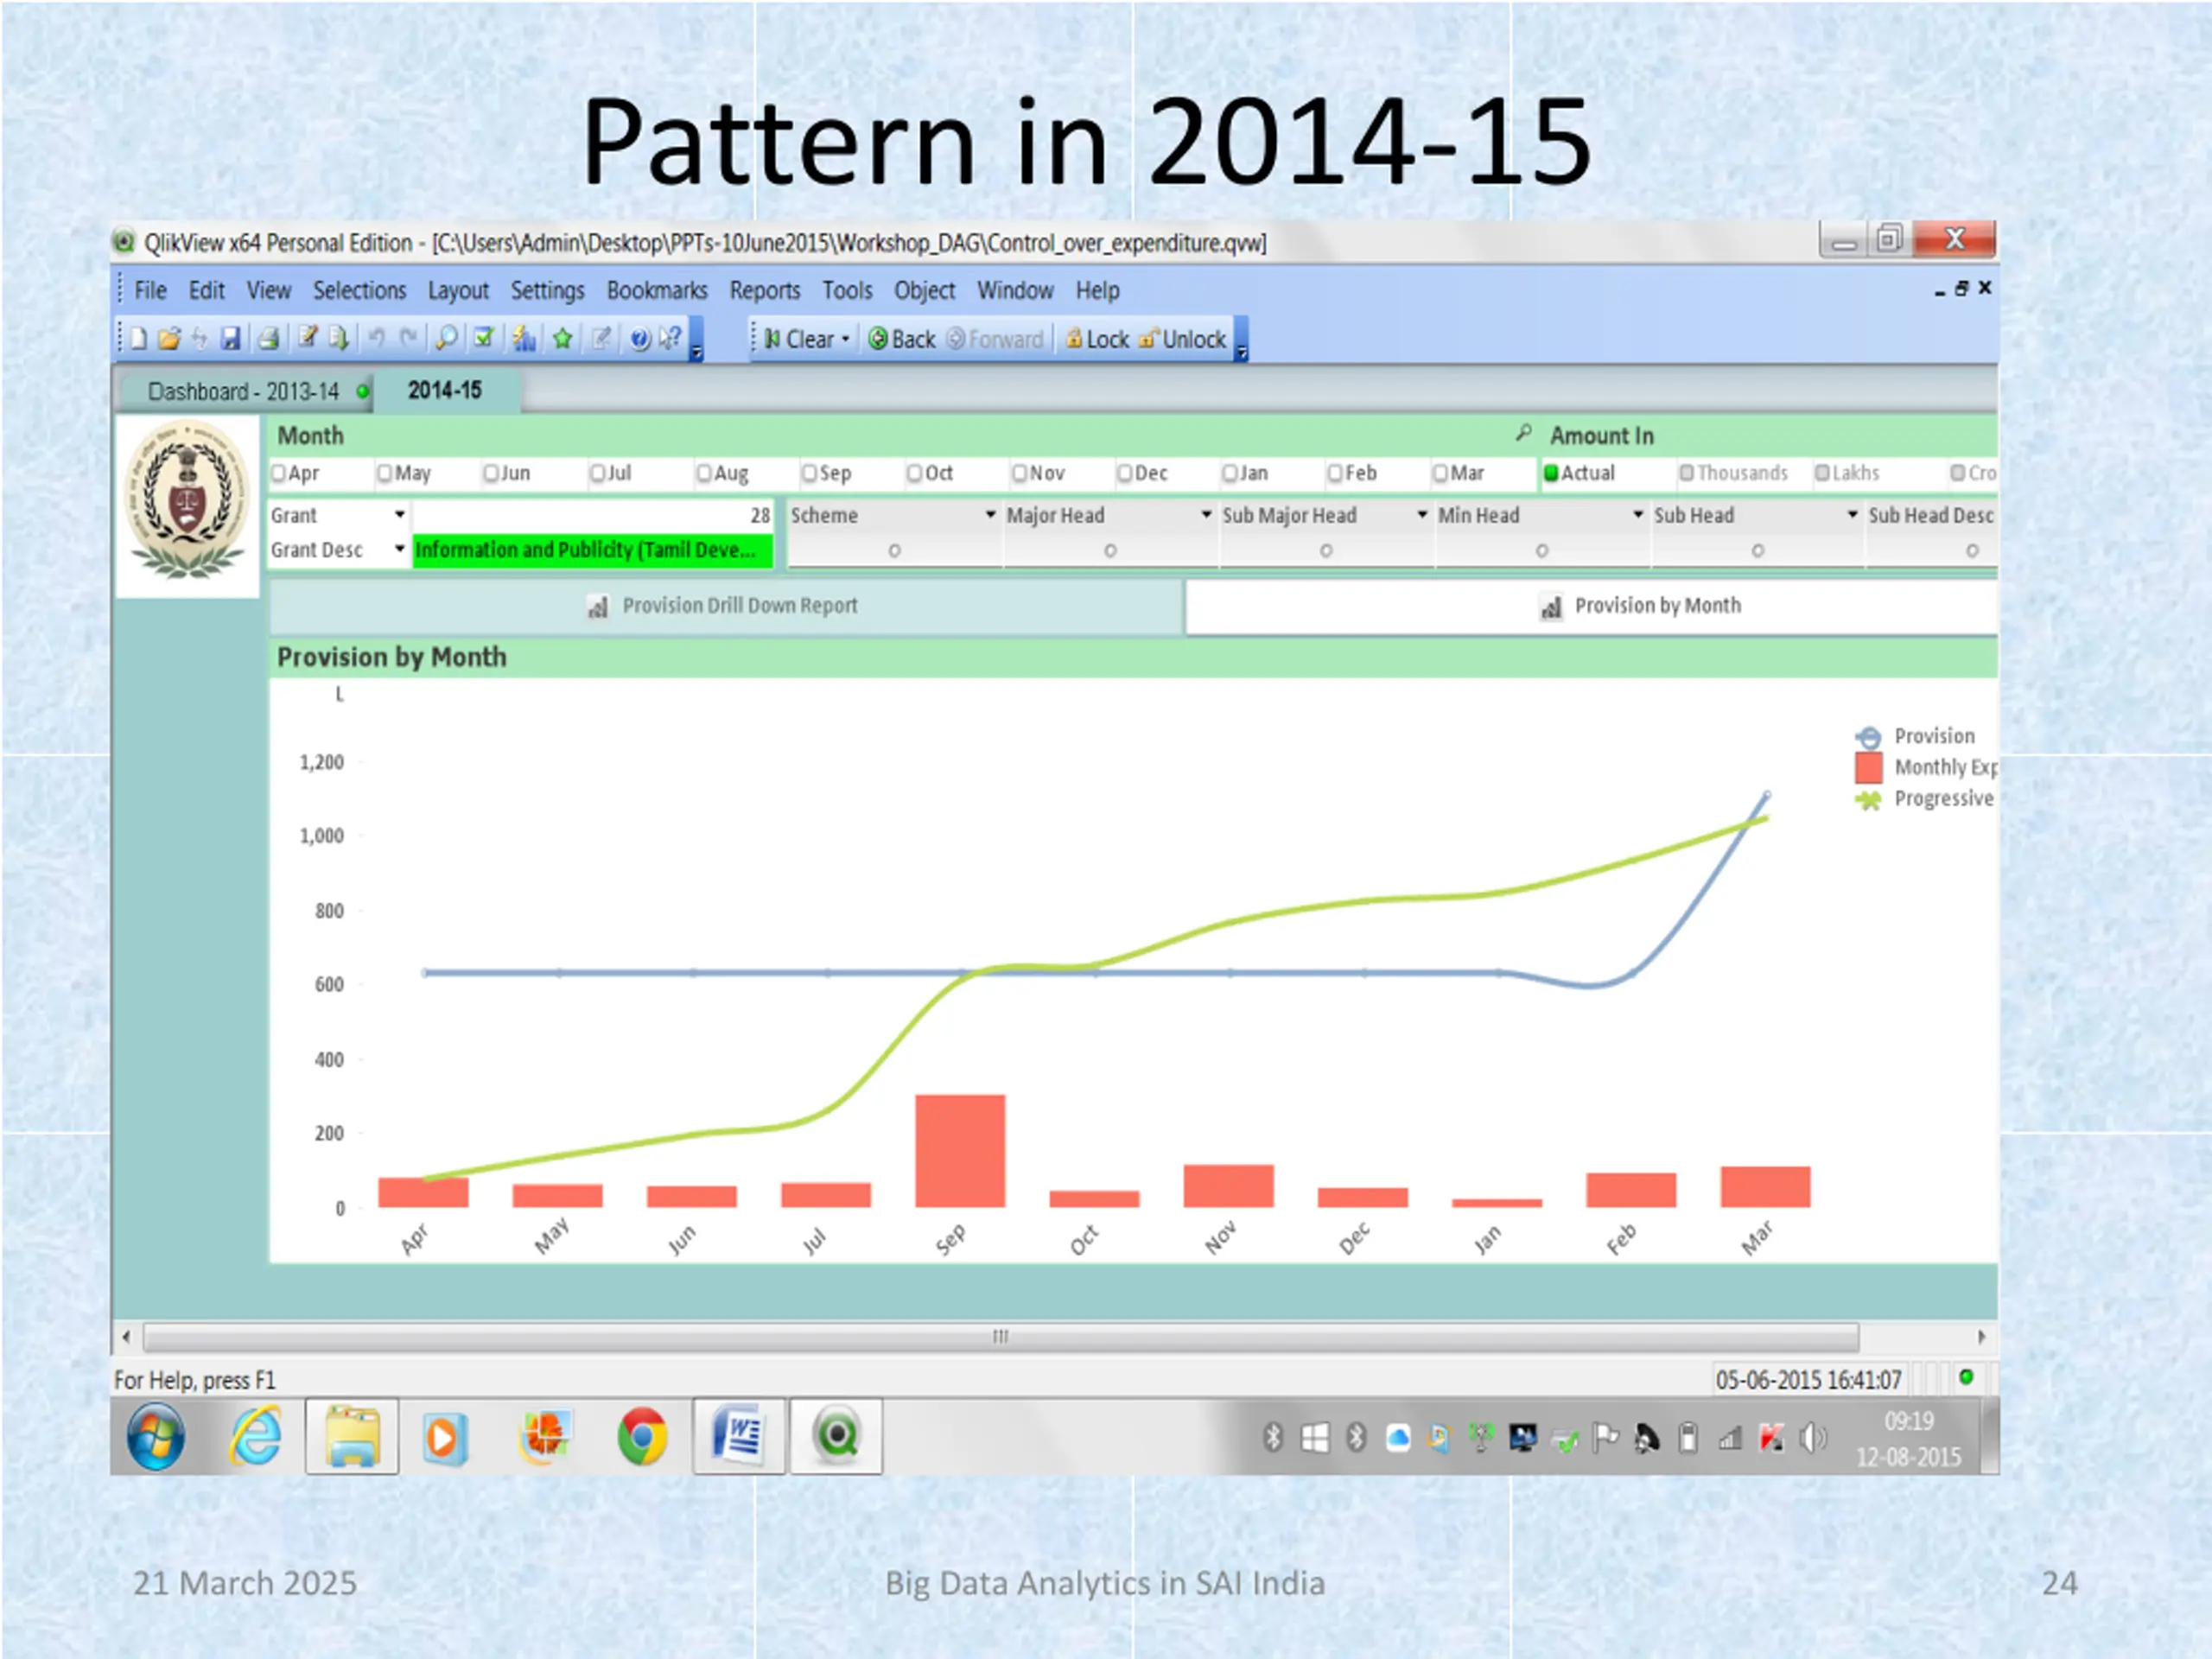The width and height of the screenshot is (2212, 1659).
Task: Switch to the 2014-15 sheet tab
Action: tap(445, 390)
